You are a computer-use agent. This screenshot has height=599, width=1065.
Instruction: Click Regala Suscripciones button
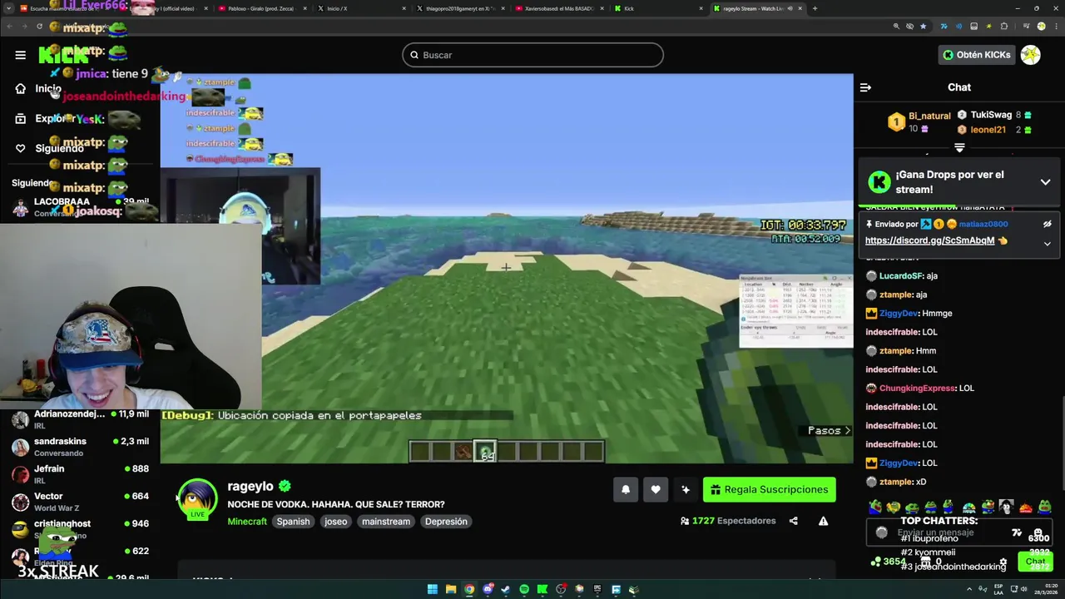[770, 490]
